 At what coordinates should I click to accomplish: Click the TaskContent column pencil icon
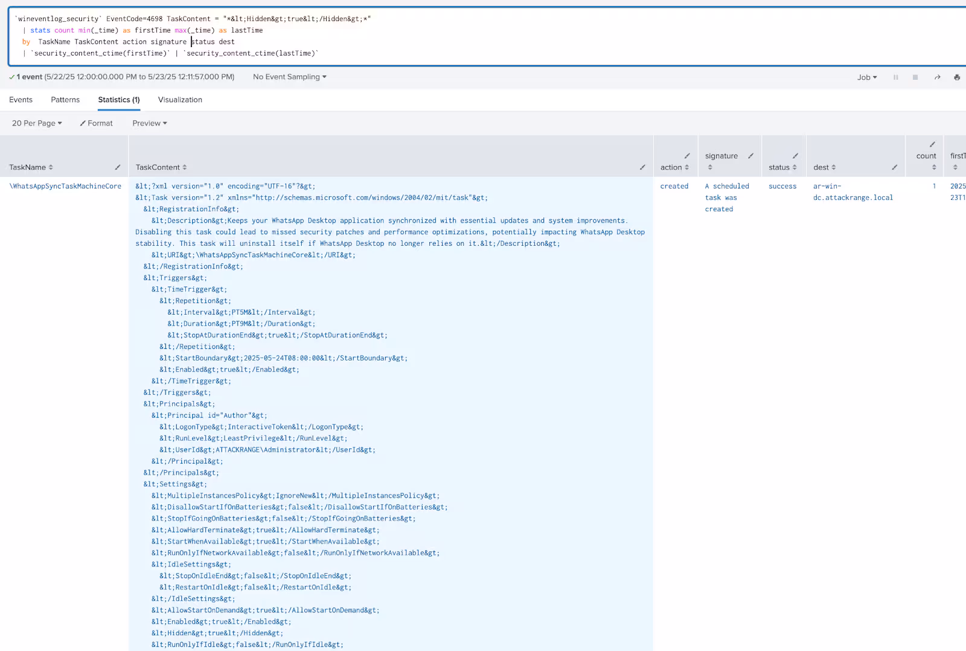click(642, 167)
